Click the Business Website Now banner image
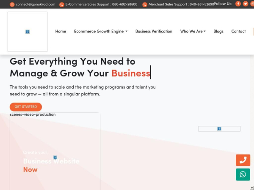The width and height of the screenshot is (254, 190). 55,151
